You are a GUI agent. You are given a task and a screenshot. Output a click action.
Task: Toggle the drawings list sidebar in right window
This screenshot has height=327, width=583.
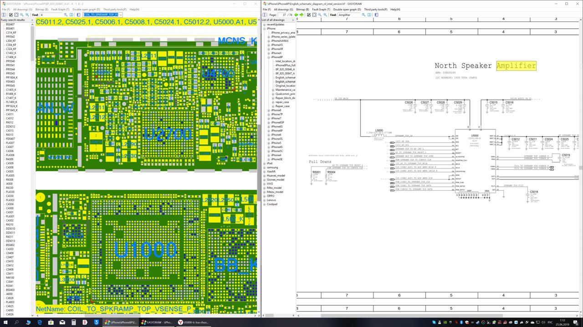[x=265, y=15]
